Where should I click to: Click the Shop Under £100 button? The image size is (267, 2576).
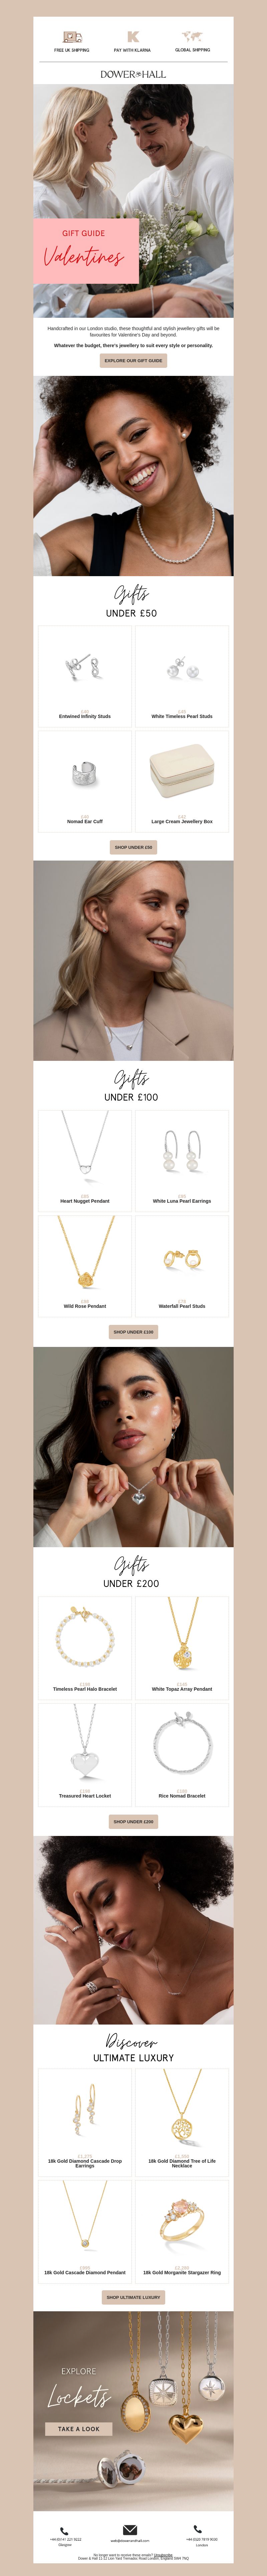click(133, 1332)
